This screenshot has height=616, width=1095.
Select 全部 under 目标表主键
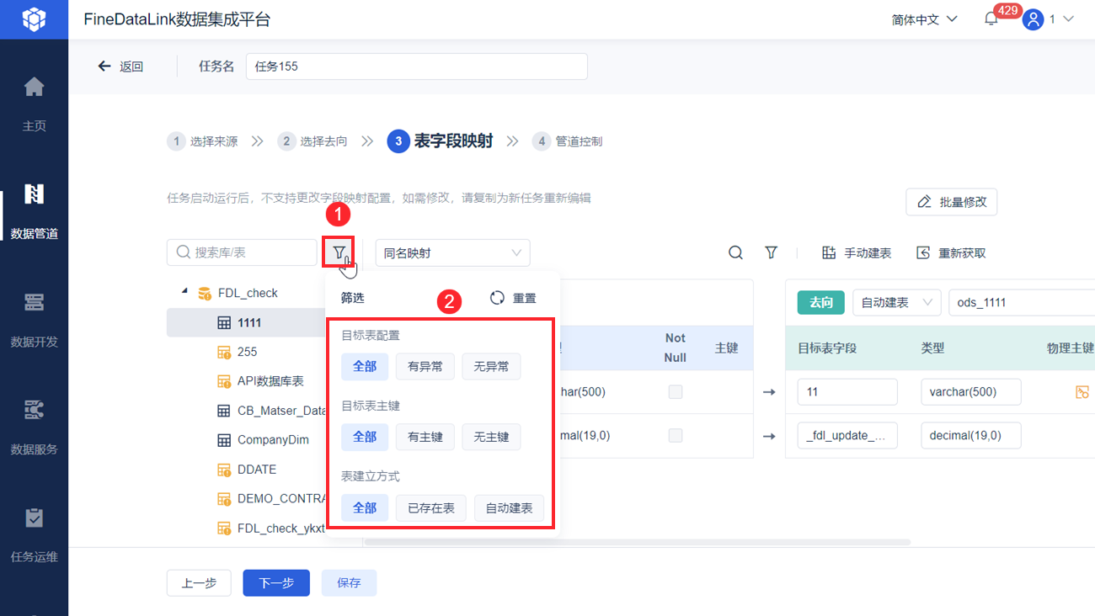[x=365, y=437]
